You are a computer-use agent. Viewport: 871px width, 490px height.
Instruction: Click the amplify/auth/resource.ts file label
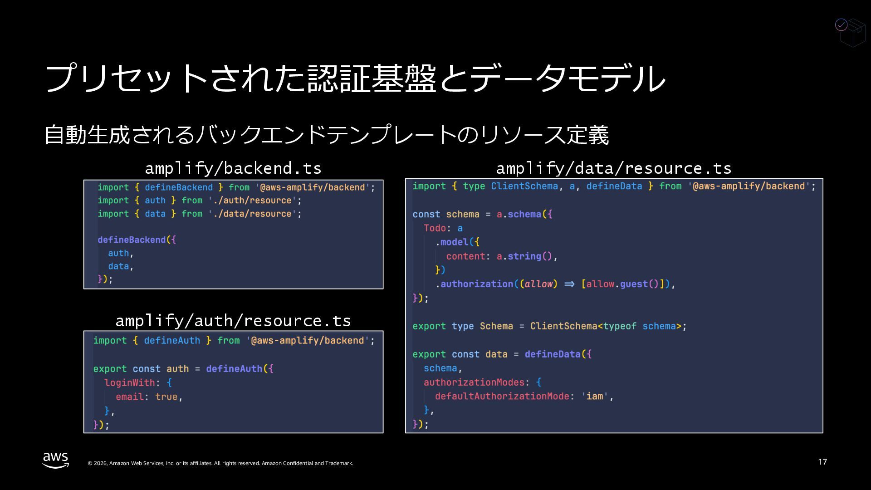tap(233, 321)
